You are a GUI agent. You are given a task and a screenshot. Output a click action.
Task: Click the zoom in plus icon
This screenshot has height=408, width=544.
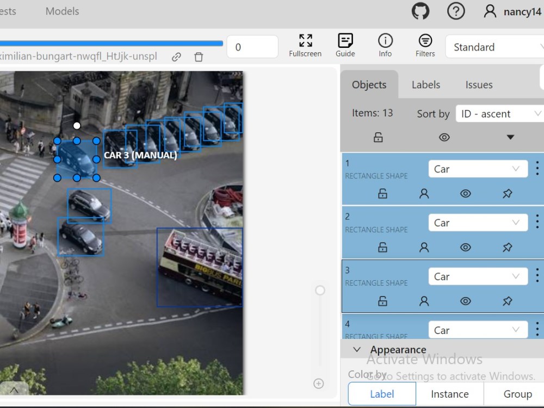tap(318, 384)
